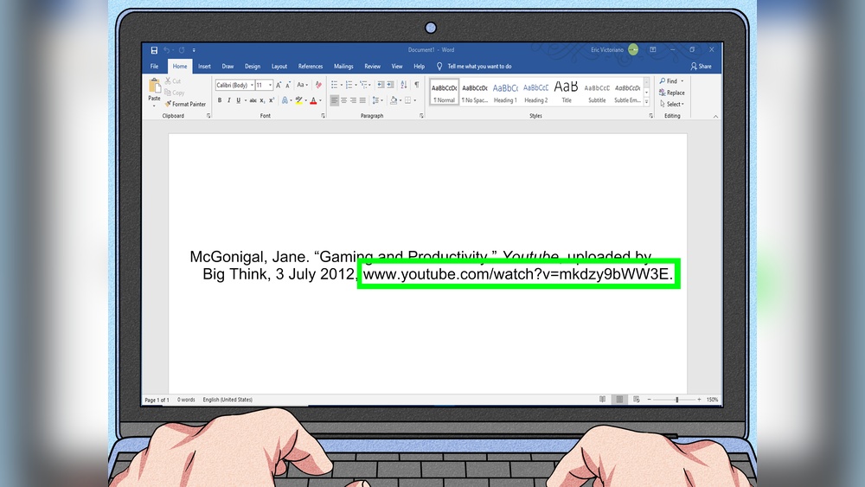Image resolution: width=865 pixels, height=487 pixels.
Task: Click the Share button
Action: coord(702,67)
